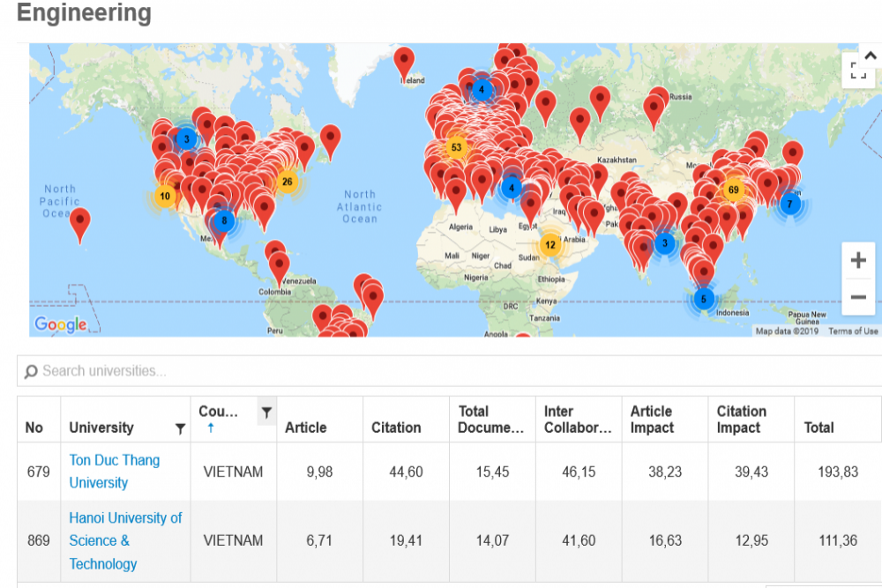The height and width of the screenshot is (588, 882).
Task: Select article value 6,71
Action: [x=319, y=540]
